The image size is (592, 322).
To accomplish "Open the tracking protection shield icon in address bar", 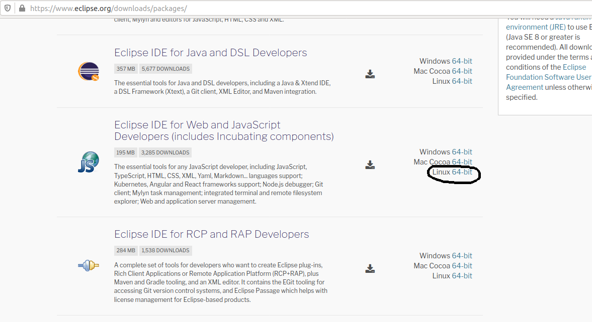I will 8,9.
